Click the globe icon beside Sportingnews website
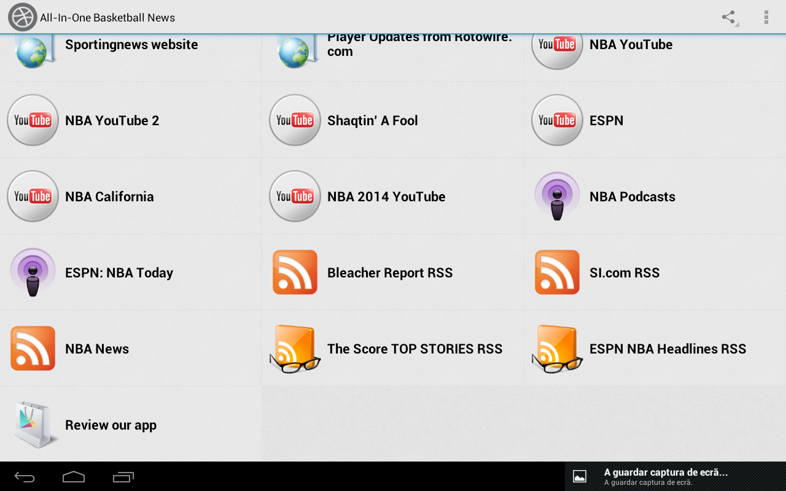Image resolution: width=786 pixels, height=491 pixels. coord(34,50)
